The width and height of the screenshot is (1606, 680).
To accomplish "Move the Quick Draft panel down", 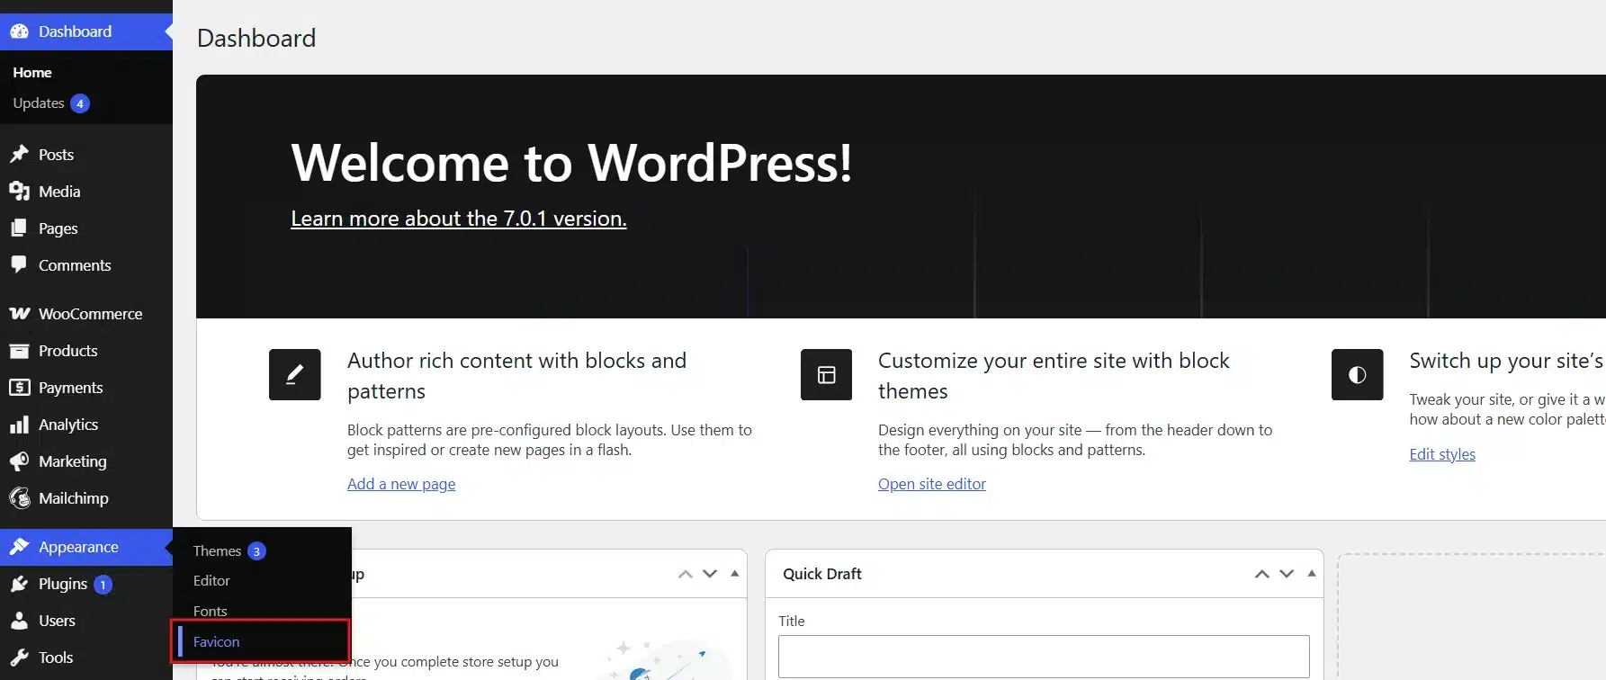I will (1287, 574).
